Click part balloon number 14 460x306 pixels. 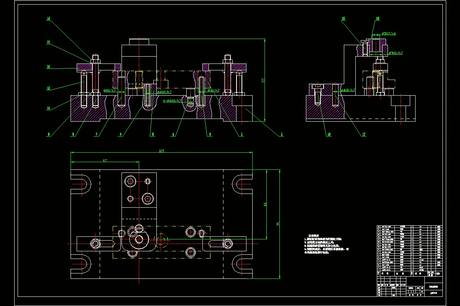pos(49,18)
